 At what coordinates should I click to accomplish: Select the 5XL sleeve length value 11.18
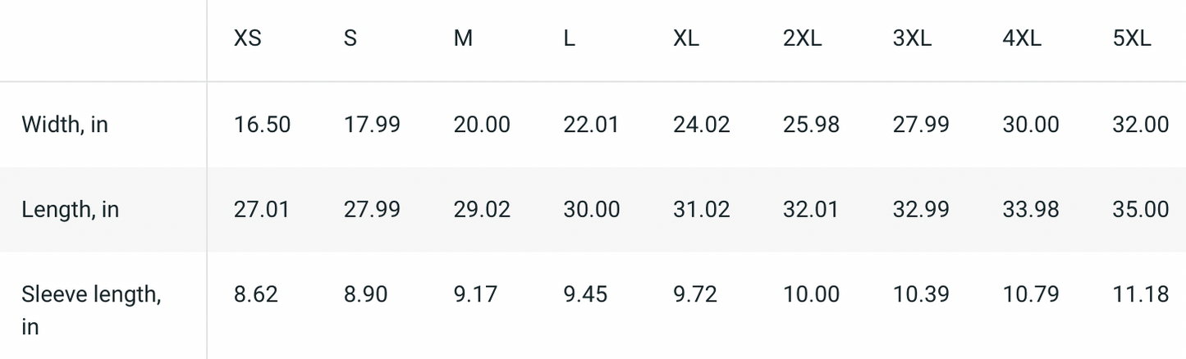click(1140, 293)
